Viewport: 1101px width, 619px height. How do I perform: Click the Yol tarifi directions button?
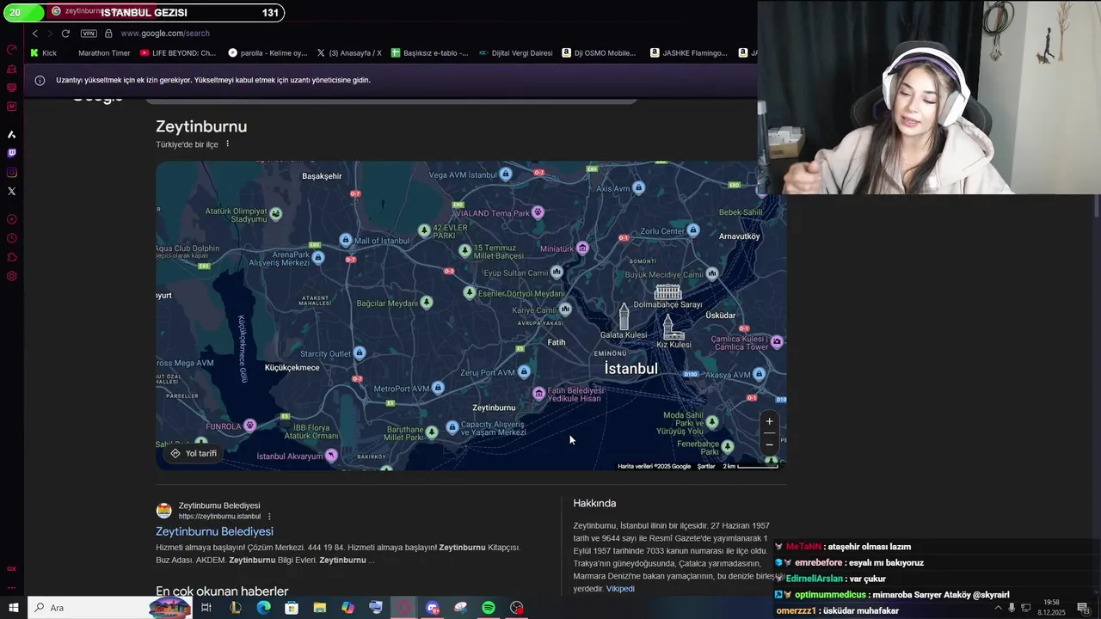(x=194, y=453)
